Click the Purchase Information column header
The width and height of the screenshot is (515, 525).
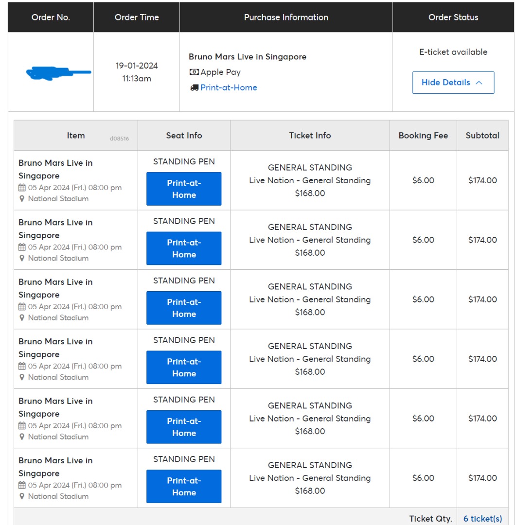coord(286,17)
